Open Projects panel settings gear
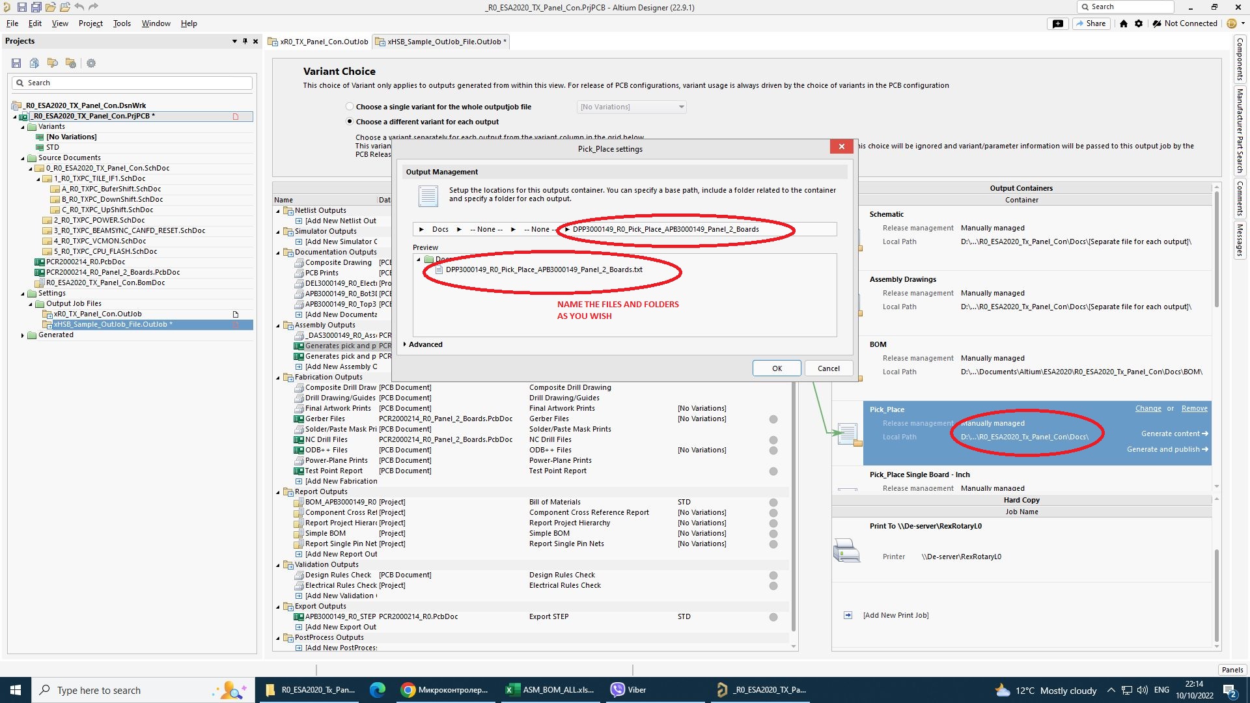The image size is (1250, 703). click(x=91, y=63)
